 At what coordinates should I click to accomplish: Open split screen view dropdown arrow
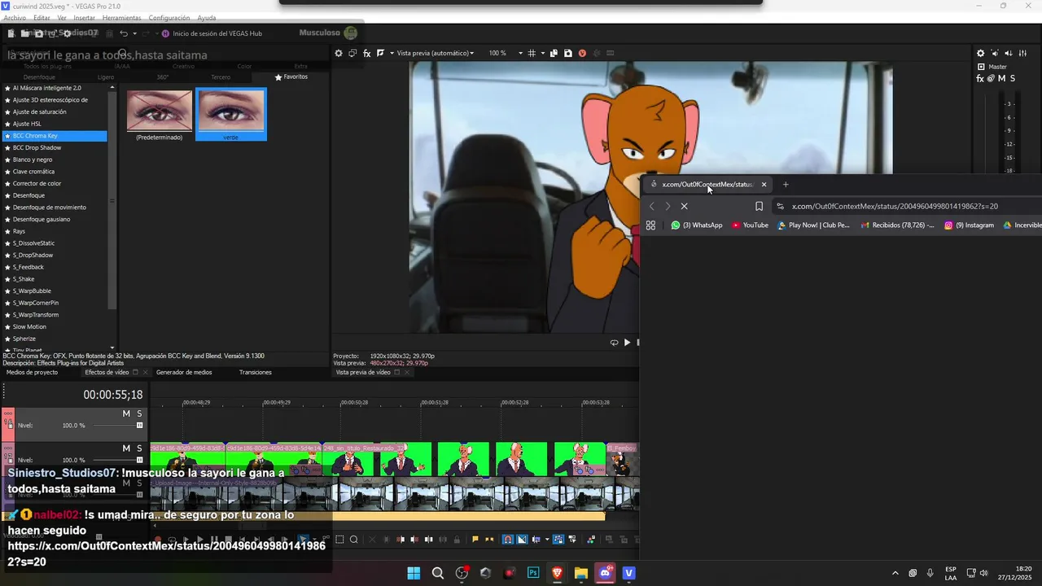(392, 53)
